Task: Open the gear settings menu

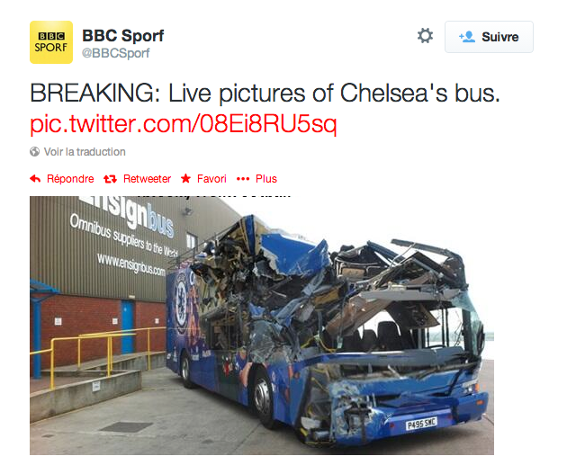Action: 425,36
